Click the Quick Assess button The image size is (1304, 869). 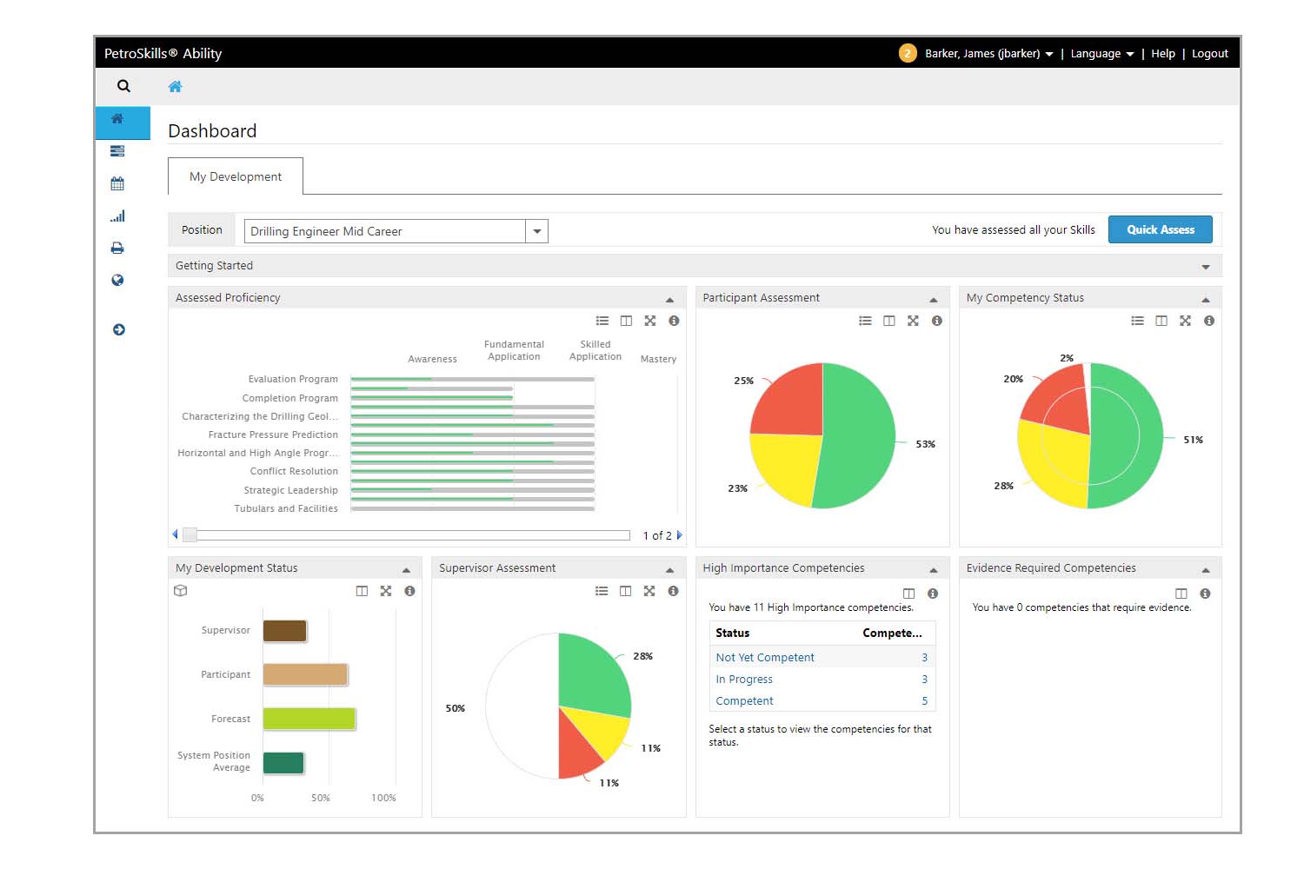click(1160, 229)
